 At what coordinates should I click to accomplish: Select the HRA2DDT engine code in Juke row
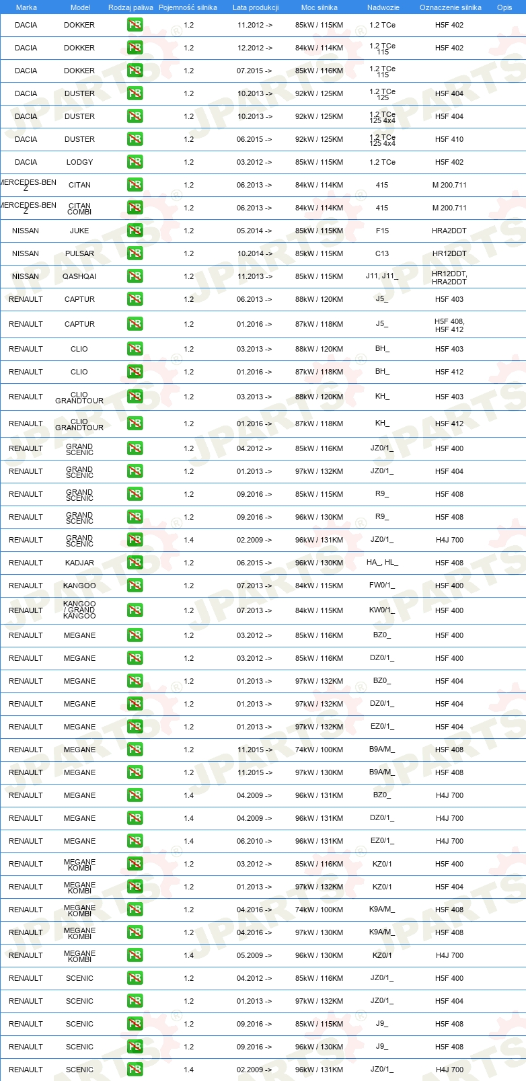pos(449,231)
